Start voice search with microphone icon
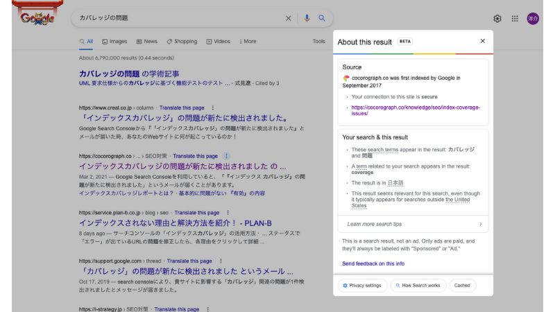The width and height of the screenshot is (555, 312). pos(307,18)
